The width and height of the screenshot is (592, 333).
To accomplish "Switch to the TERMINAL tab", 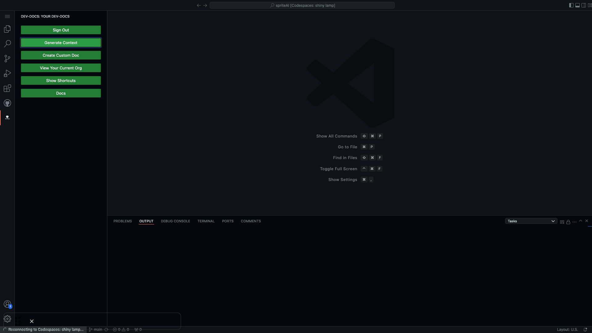I will pyautogui.click(x=206, y=221).
